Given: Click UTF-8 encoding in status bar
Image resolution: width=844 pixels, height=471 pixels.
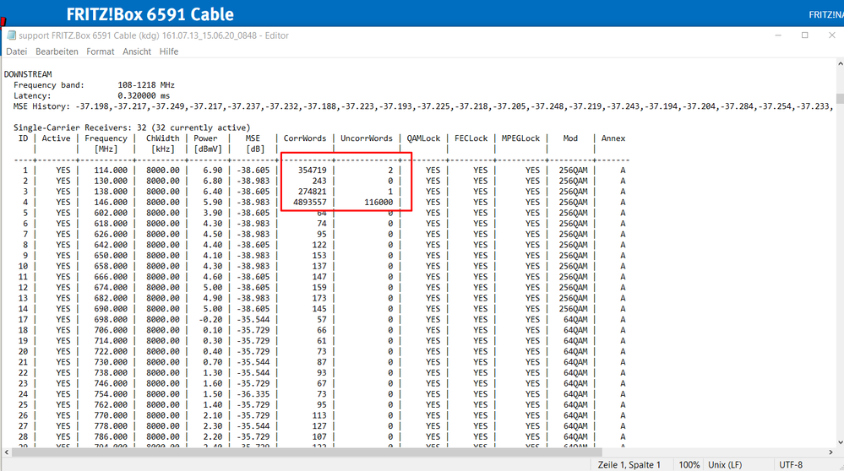Looking at the screenshot, I should 791,464.
